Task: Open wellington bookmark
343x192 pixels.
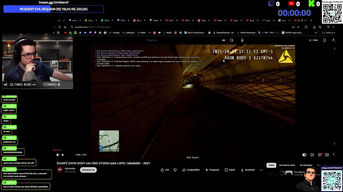Action: (128, 33)
